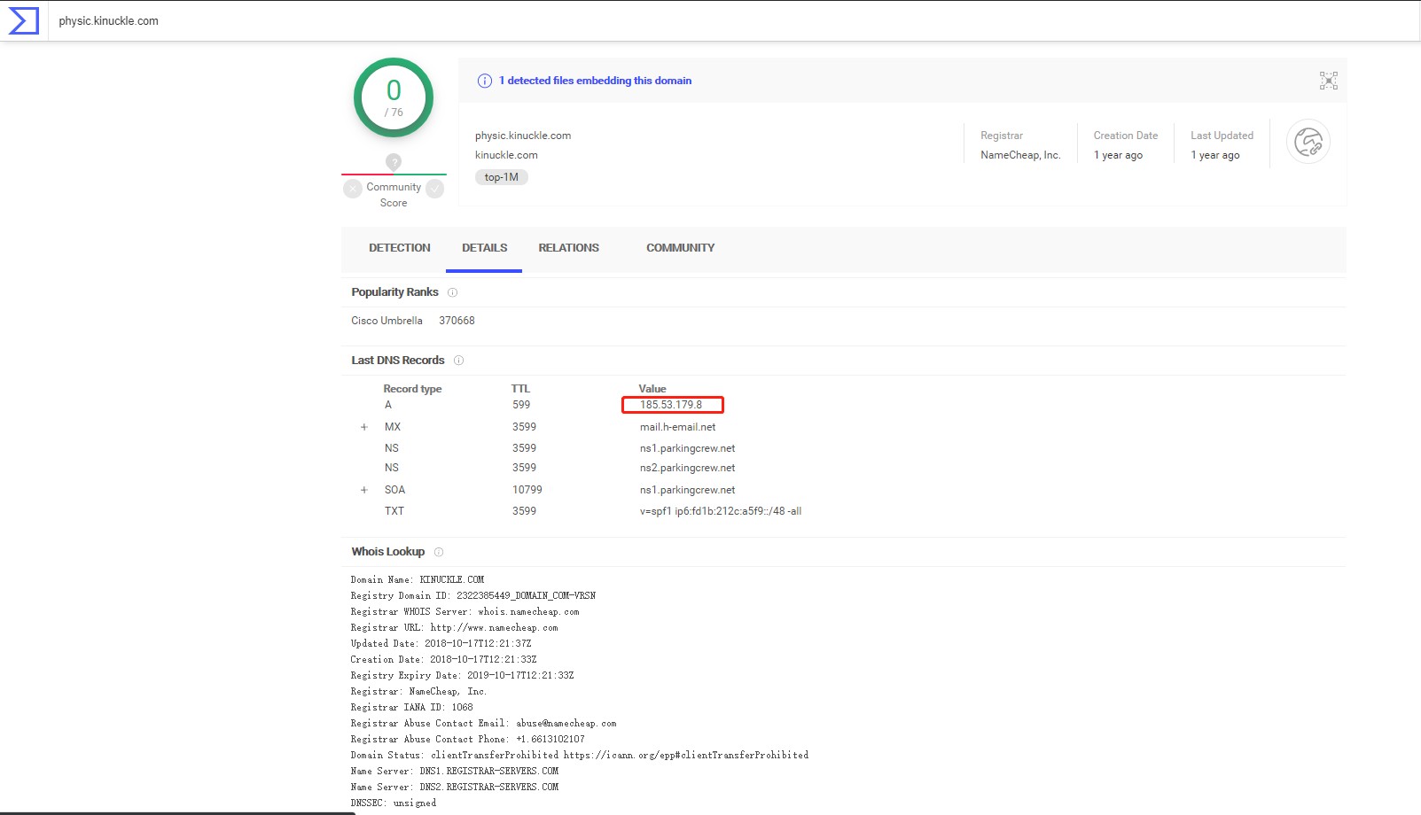1421x815 pixels.
Task: Click the info icon beside detected files
Action: [485, 81]
